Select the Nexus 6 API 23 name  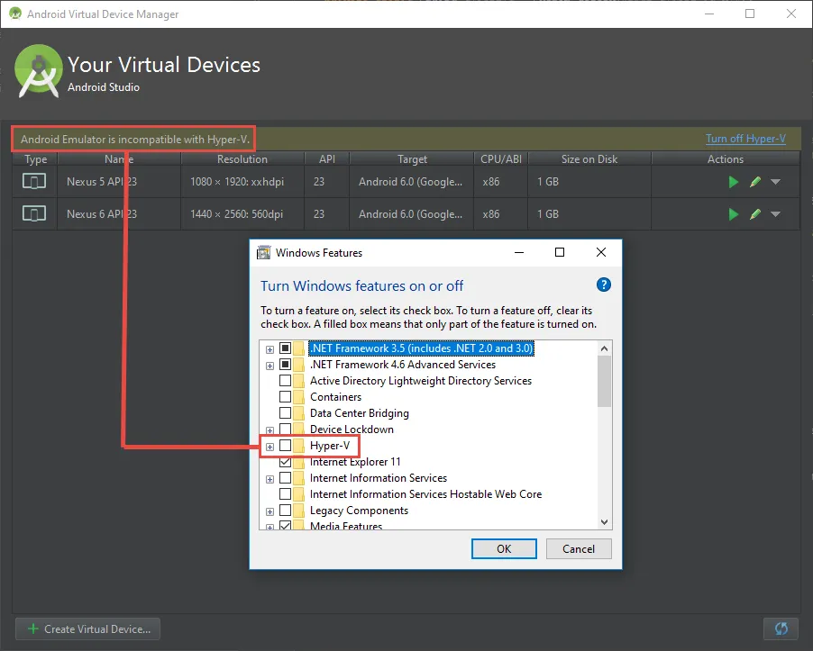(102, 214)
